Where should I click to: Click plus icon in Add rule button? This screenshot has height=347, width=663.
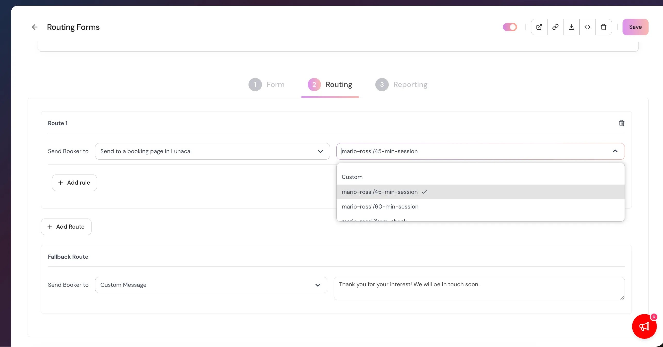click(61, 183)
